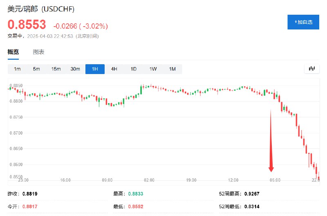Click the 52周最高 value 0.9267
The image size is (327, 216).
point(252,193)
